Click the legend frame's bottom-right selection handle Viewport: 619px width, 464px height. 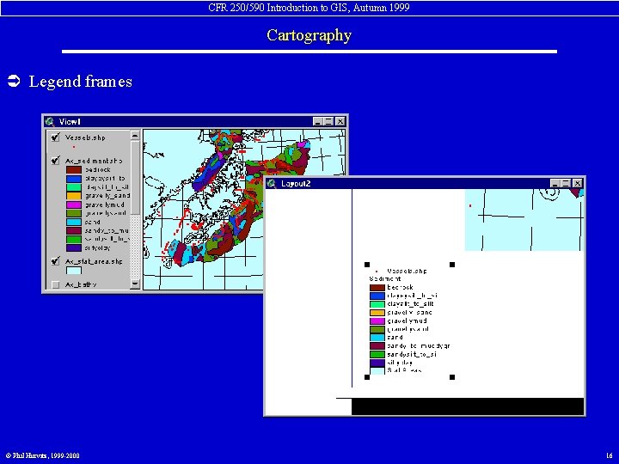coord(452,377)
